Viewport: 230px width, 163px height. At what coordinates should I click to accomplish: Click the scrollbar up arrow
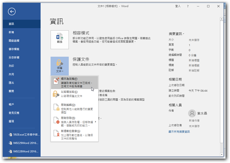coord(222,19)
